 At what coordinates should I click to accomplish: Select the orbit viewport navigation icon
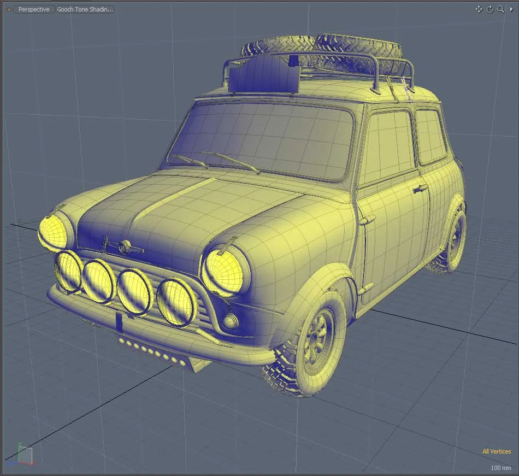tap(490, 9)
